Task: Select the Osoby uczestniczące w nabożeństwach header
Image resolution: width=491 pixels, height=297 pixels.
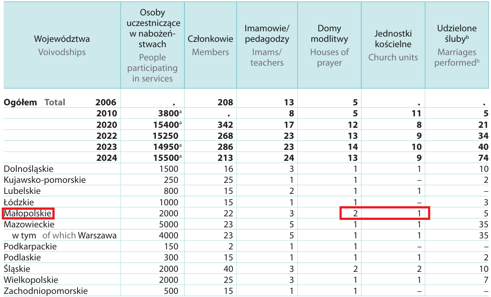Action: (152, 45)
